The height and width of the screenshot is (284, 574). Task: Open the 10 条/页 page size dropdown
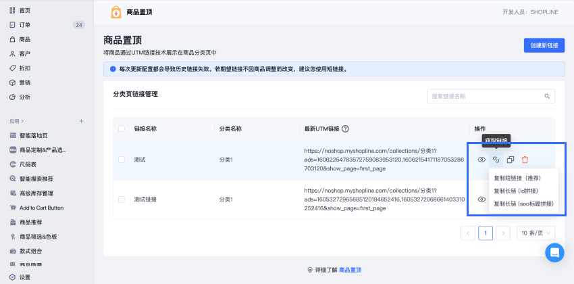[536, 233]
